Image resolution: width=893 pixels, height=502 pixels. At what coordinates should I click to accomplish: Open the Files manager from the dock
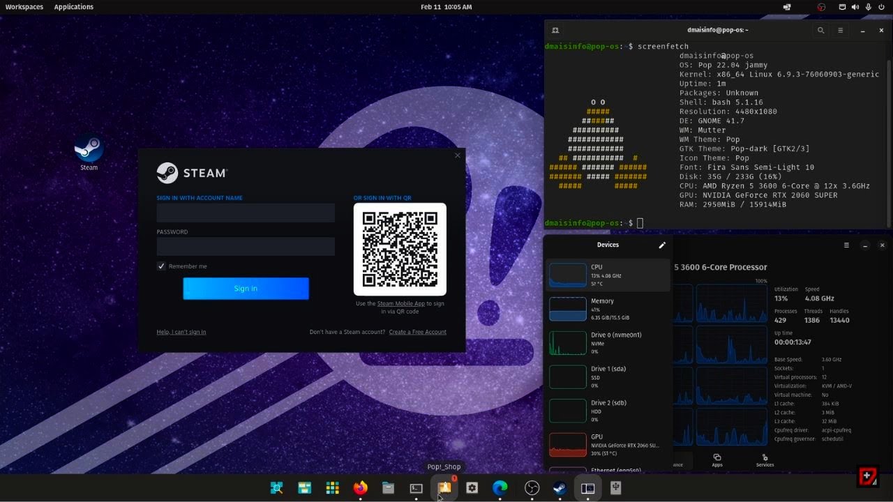[x=389, y=488]
